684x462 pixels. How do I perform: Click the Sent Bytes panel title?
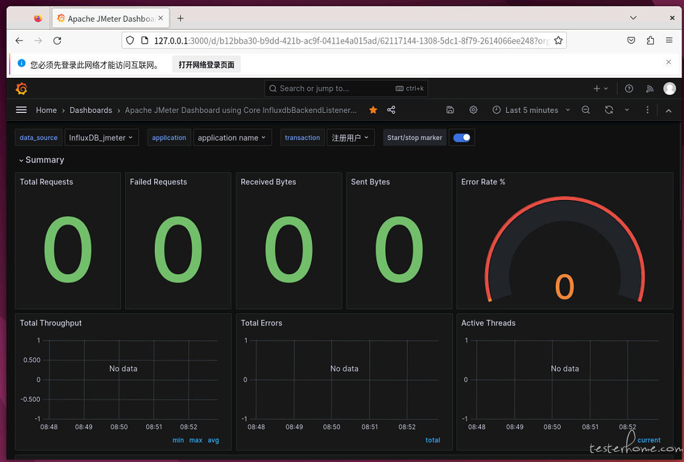tap(370, 182)
